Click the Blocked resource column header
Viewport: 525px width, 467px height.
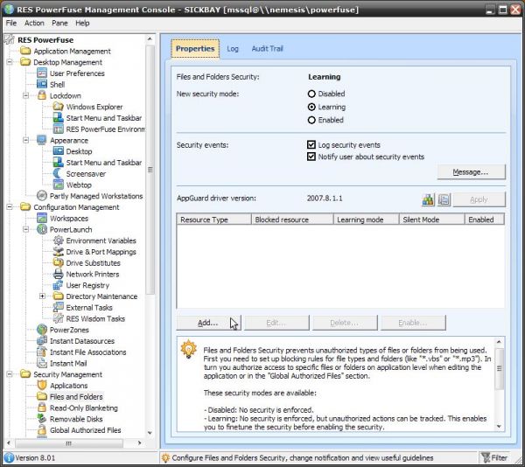292,220
